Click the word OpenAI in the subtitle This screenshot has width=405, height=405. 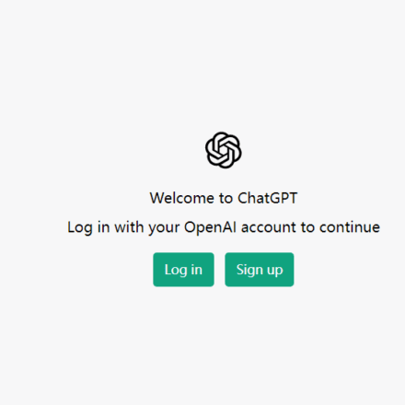pos(210,227)
